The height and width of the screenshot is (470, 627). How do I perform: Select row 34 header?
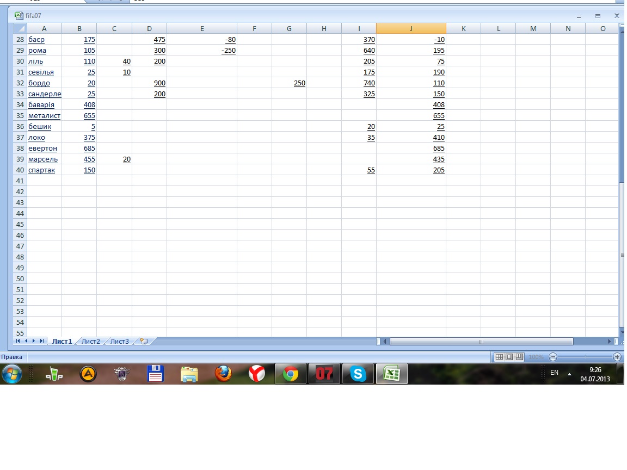click(20, 104)
